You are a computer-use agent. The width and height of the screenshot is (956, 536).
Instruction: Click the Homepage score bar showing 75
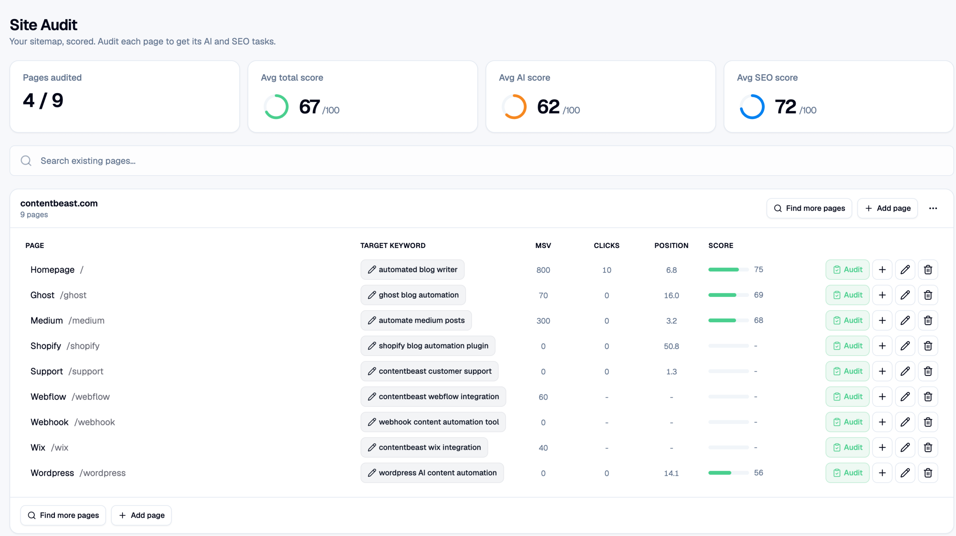coord(728,270)
